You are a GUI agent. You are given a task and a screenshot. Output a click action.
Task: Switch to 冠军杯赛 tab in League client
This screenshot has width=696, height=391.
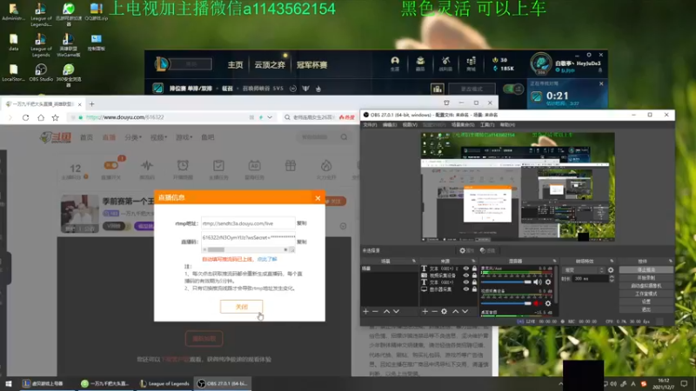(x=312, y=65)
